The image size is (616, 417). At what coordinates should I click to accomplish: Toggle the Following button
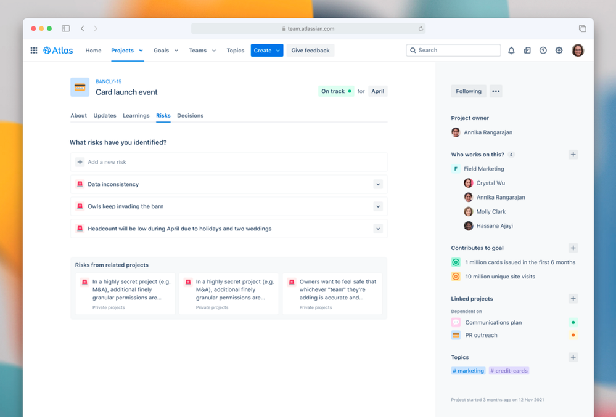coord(468,91)
